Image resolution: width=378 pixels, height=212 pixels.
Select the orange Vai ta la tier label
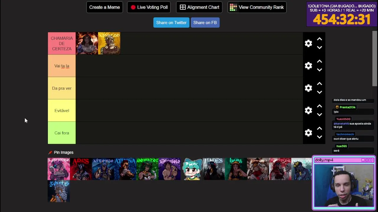[62, 66]
